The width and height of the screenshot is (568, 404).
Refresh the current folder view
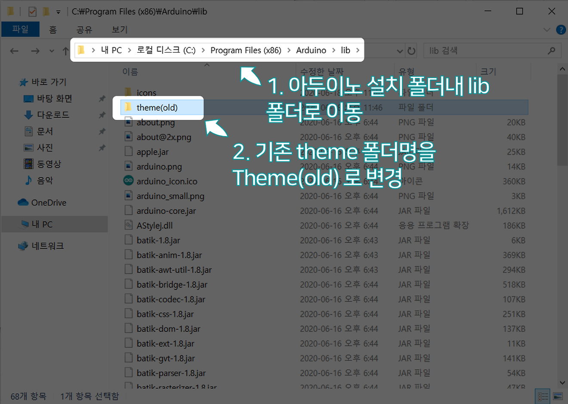[411, 51]
